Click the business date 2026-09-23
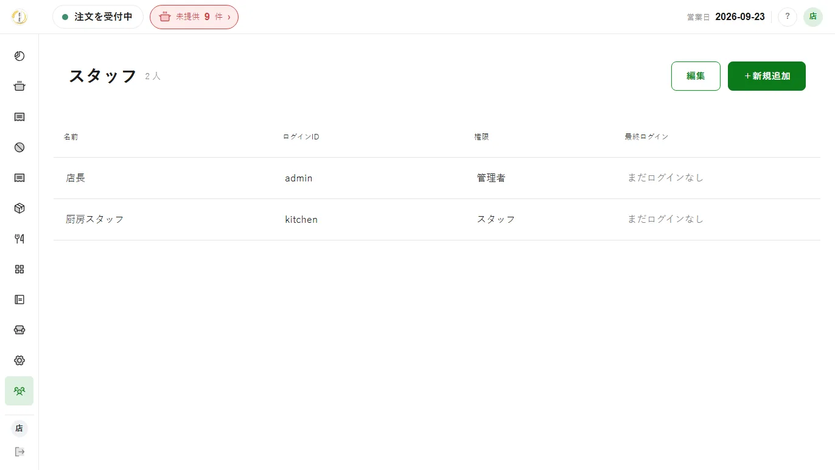The height and width of the screenshot is (470, 835). [x=740, y=17]
